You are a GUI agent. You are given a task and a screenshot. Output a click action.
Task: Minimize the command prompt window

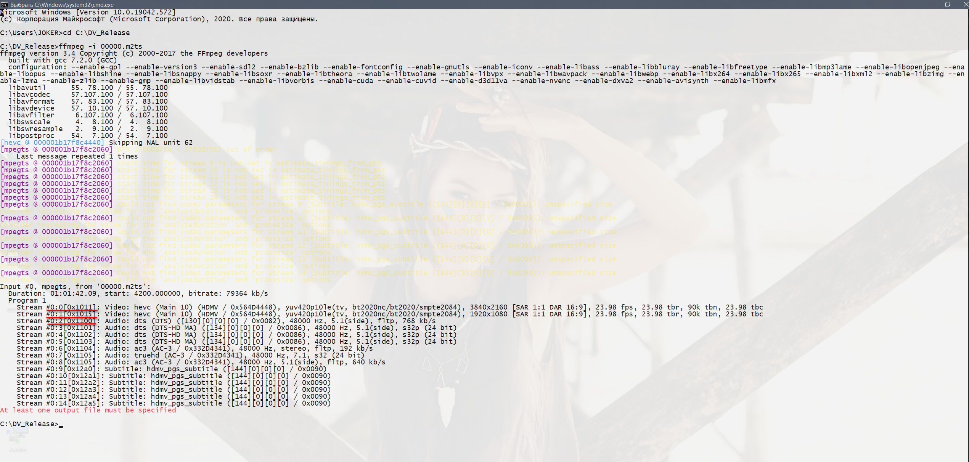click(x=929, y=4)
